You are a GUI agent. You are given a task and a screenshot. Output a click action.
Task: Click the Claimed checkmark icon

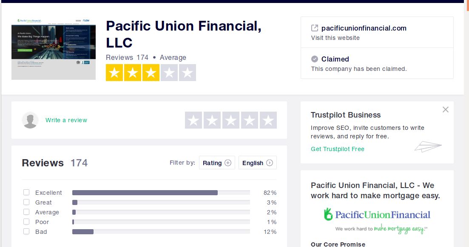314,59
